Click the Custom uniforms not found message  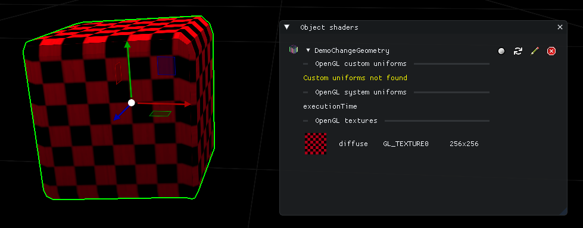point(355,78)
